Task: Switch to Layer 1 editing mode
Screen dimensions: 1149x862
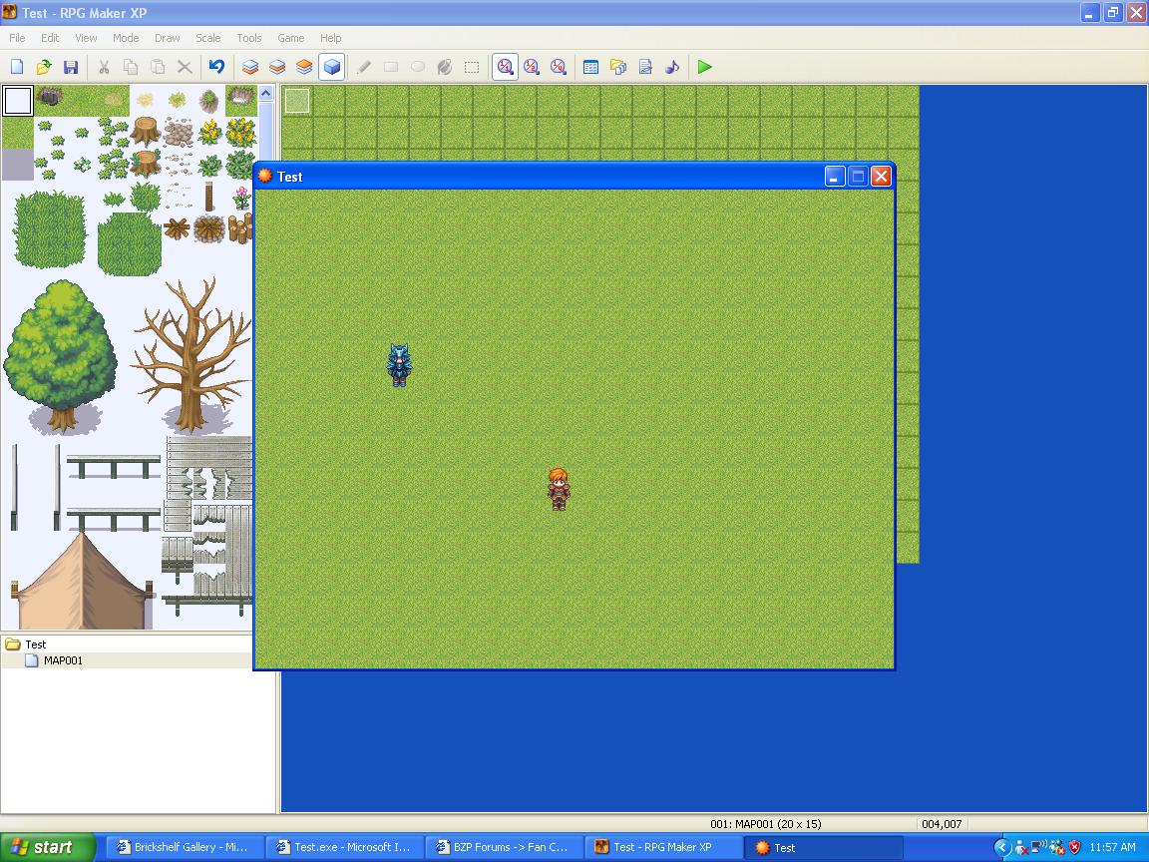Action: (x=250, y=67)
